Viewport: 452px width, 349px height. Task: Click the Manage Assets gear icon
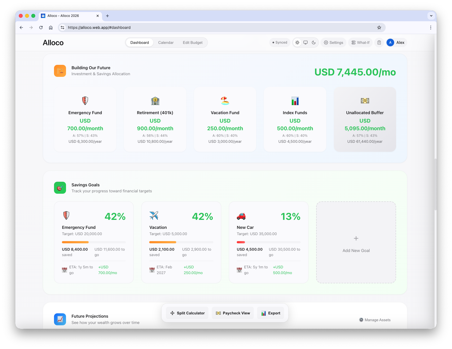[x=361, y=320]
